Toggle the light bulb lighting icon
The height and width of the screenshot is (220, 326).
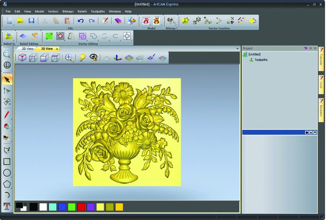pyautogui.click(x=82, y=58)
